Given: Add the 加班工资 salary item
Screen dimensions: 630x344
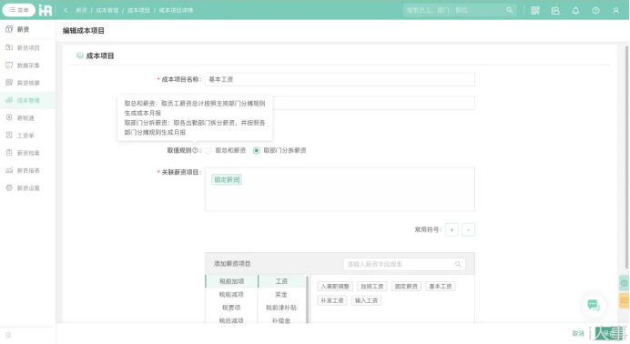Looking at the screenshot, I should (372, 286).
